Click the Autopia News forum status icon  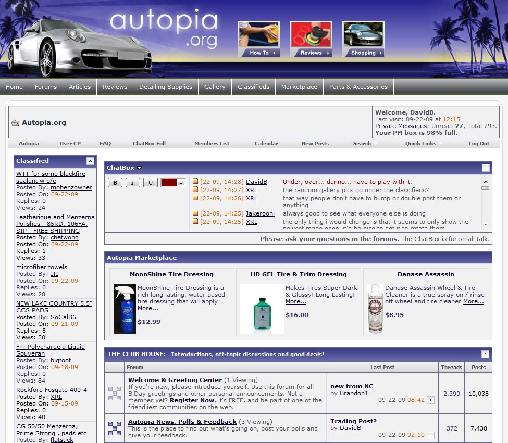(x=114, y=428)
